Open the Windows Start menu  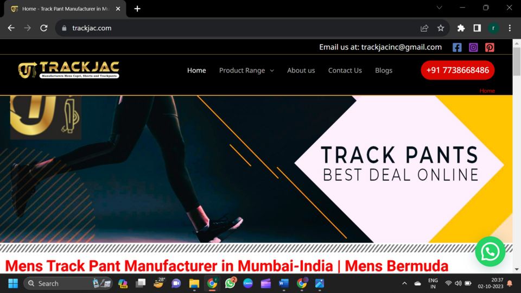coord(13,283)
